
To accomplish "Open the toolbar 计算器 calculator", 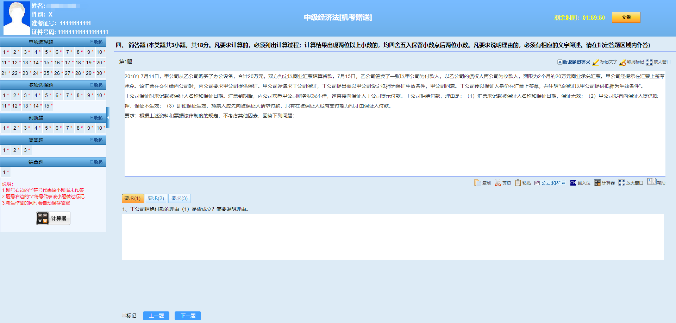I will click(x=604, y=183).
